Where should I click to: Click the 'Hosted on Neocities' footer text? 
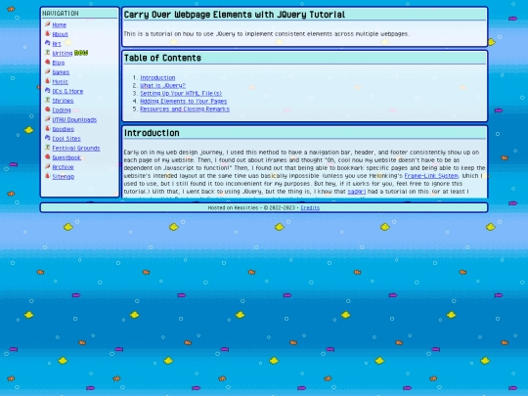(233, 207)
